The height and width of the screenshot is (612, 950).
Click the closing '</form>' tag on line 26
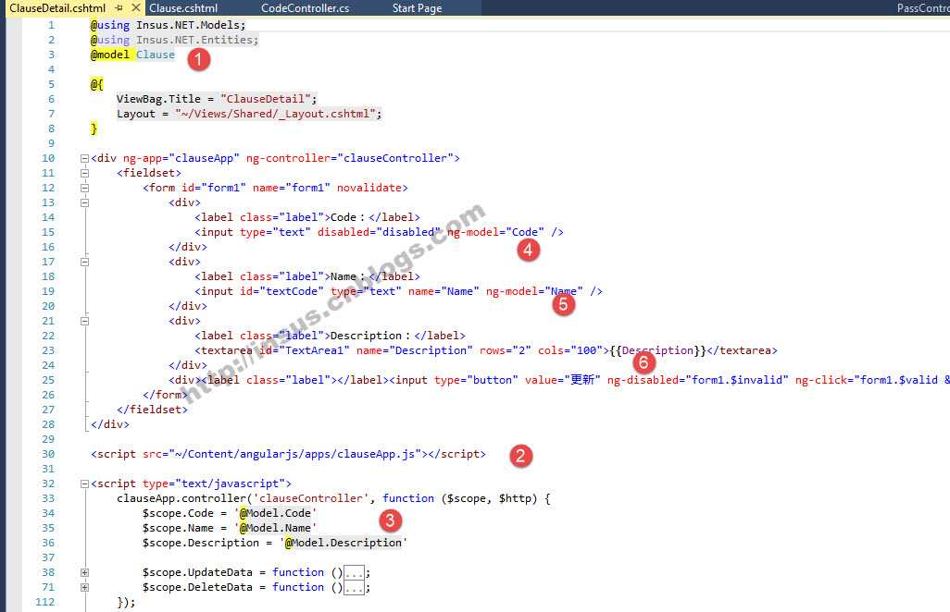(165, 395)
